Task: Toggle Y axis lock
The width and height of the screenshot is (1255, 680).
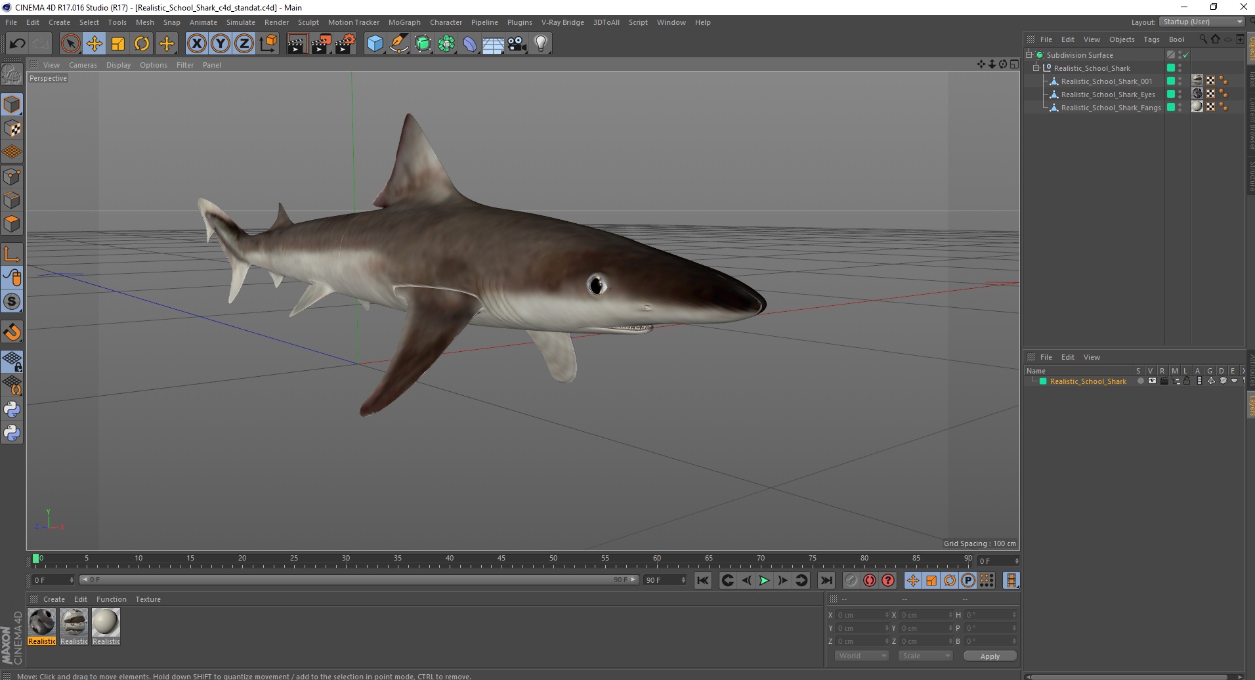Action: (x=221, y=44)
